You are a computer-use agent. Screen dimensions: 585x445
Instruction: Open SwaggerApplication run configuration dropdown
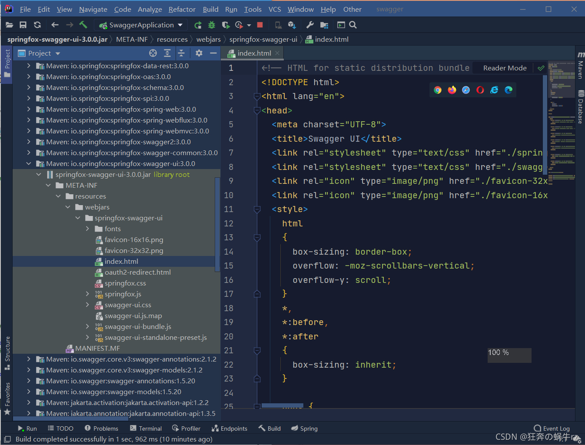click(x=180, y=25)
